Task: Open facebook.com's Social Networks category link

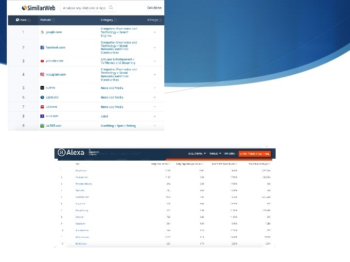Action: 119,48
